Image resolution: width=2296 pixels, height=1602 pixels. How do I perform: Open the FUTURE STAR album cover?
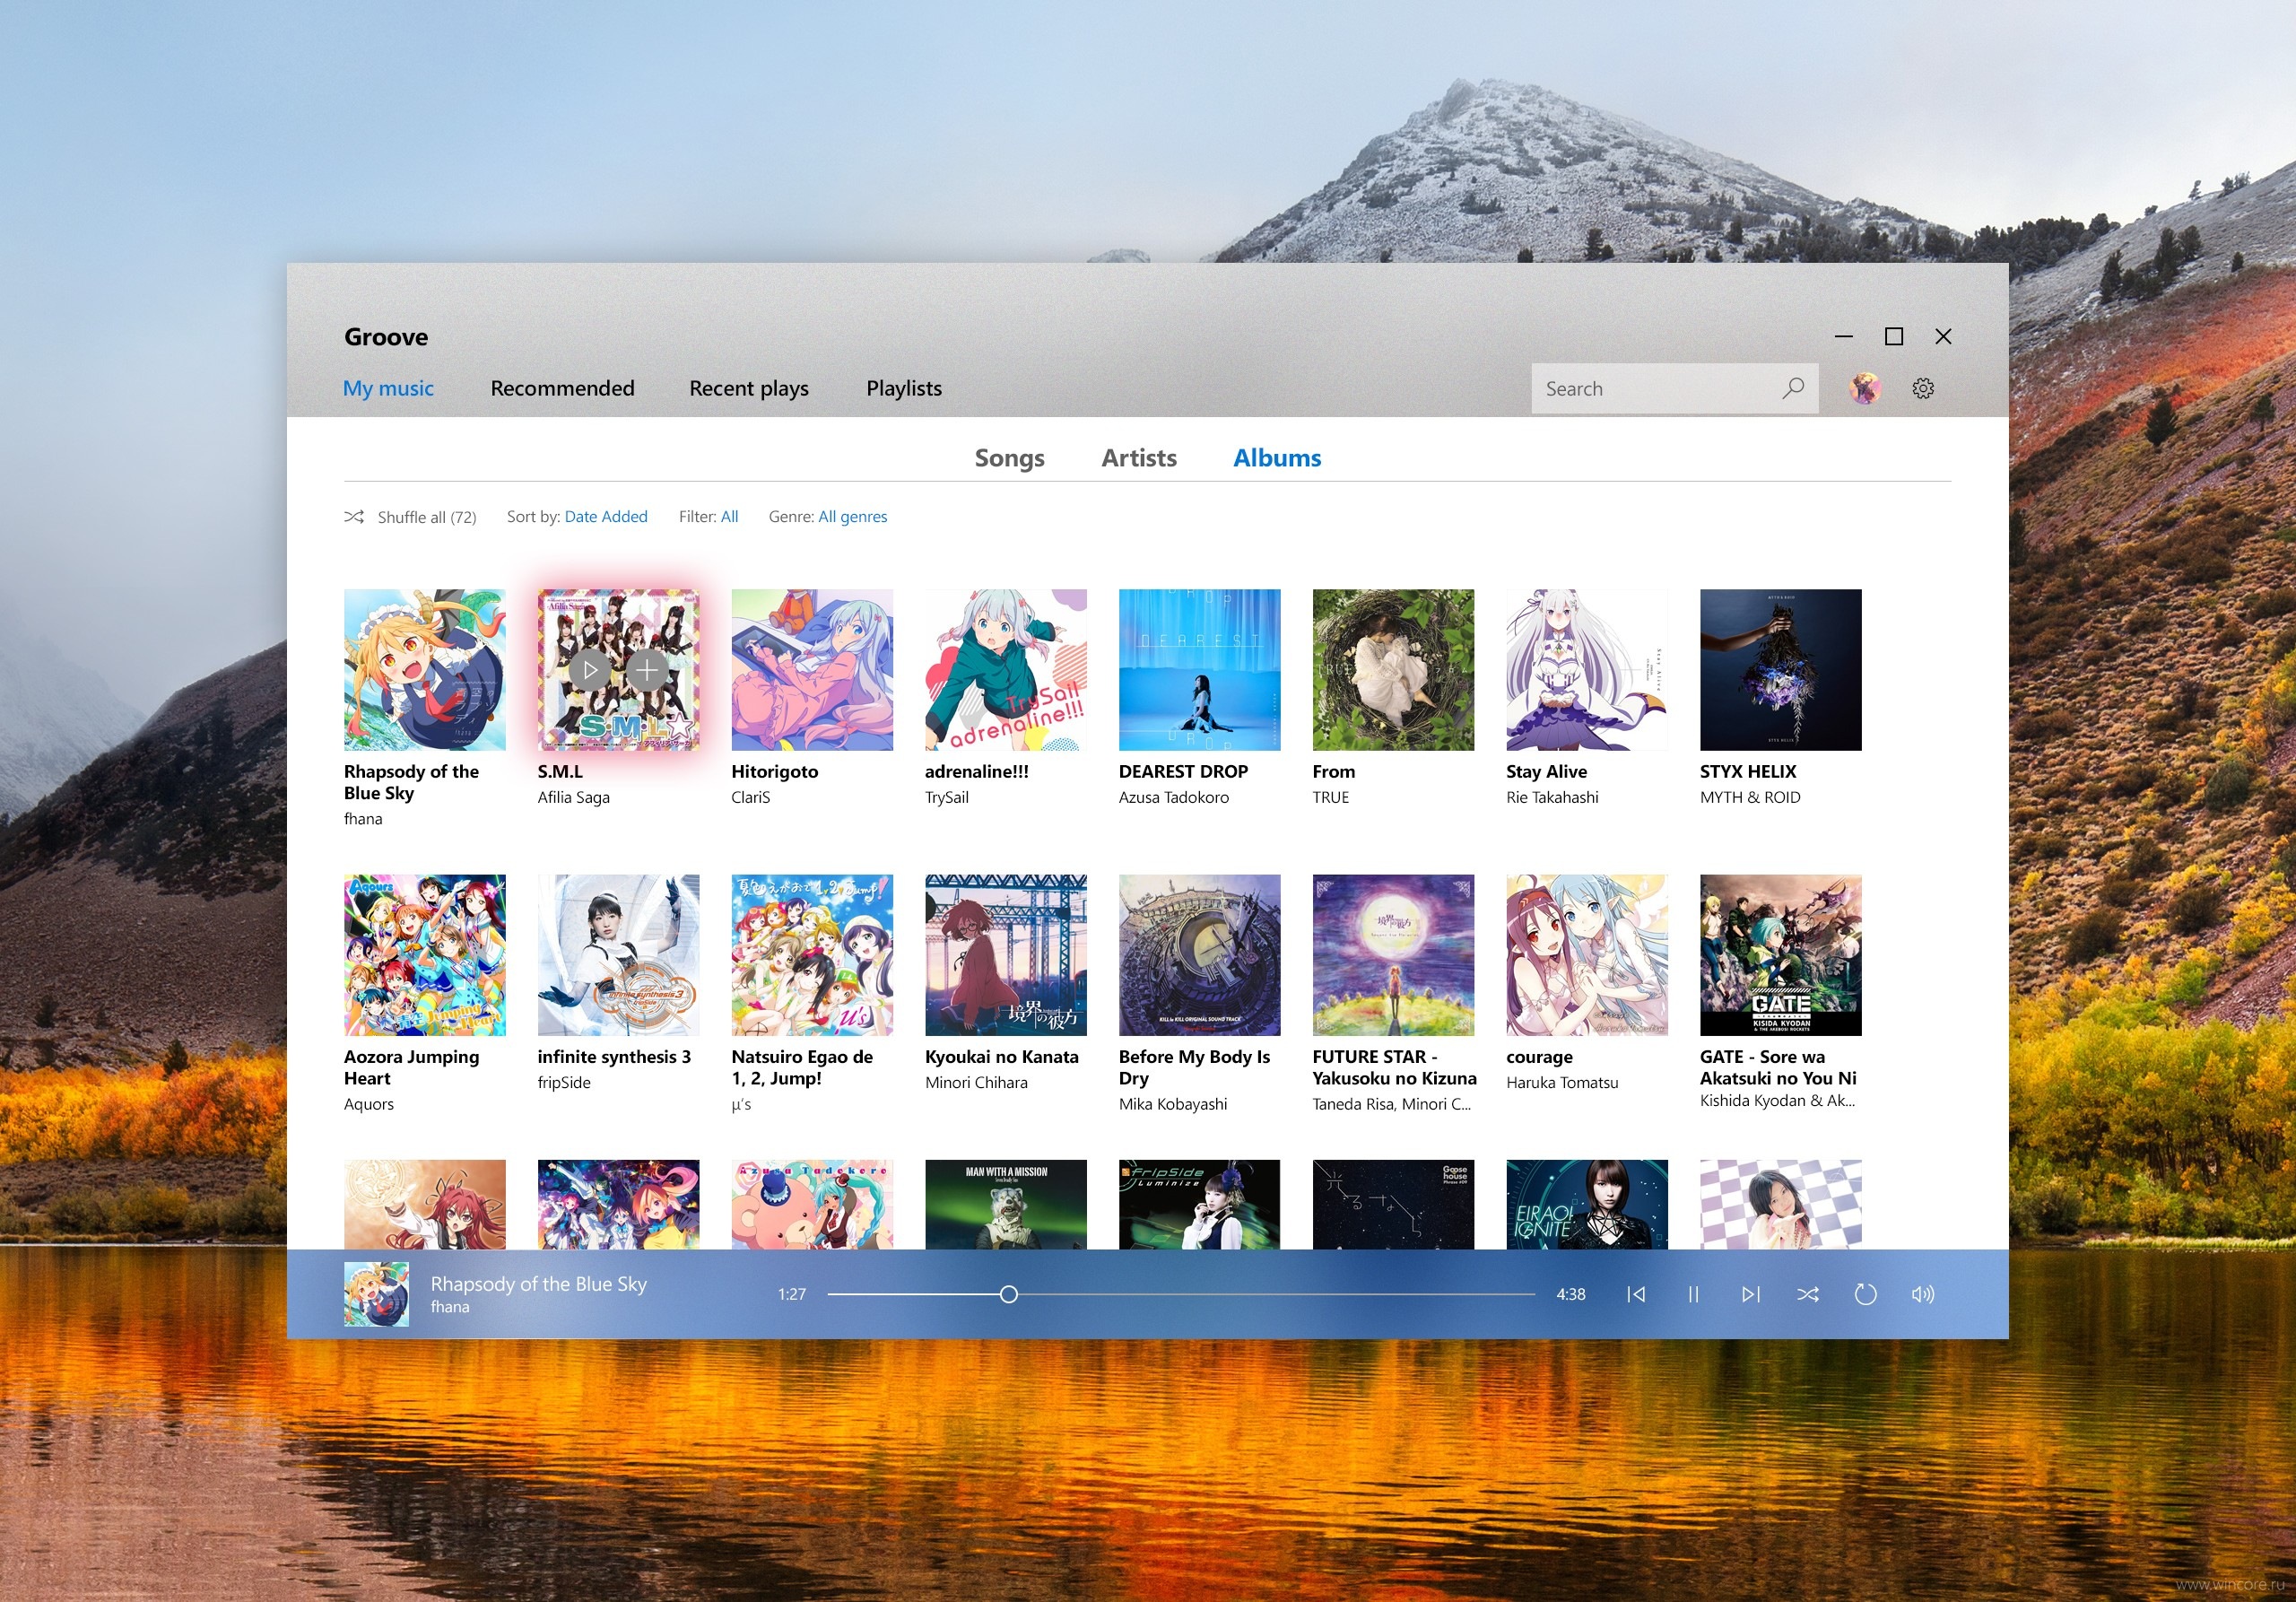click(1393, 955)
